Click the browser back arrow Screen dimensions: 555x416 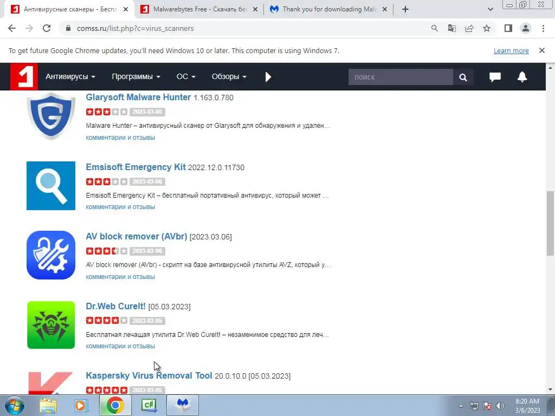(12, 28)
